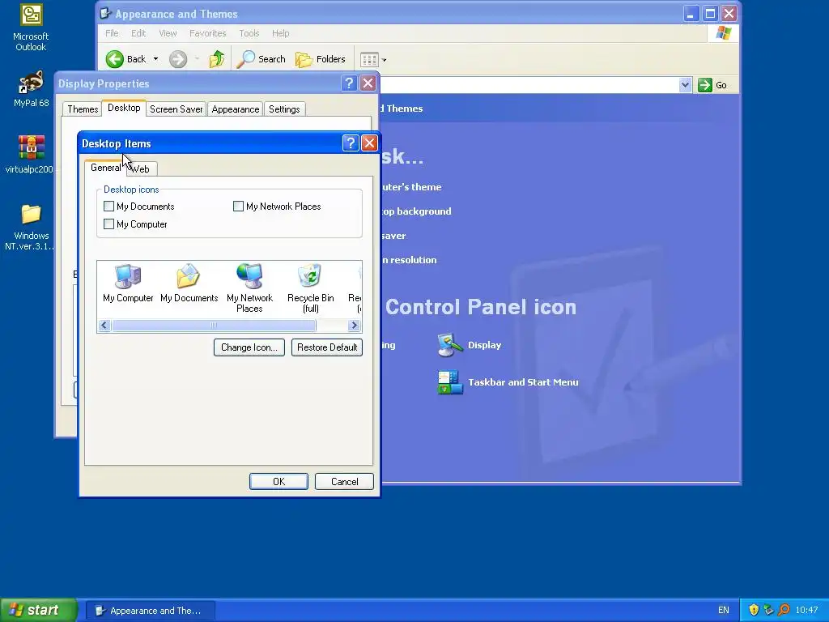Viewport: 829px width, 622px height.
Task: Open Taskbar and Start Menu icon
Action: pyautogui.click(x=508, y=382)
